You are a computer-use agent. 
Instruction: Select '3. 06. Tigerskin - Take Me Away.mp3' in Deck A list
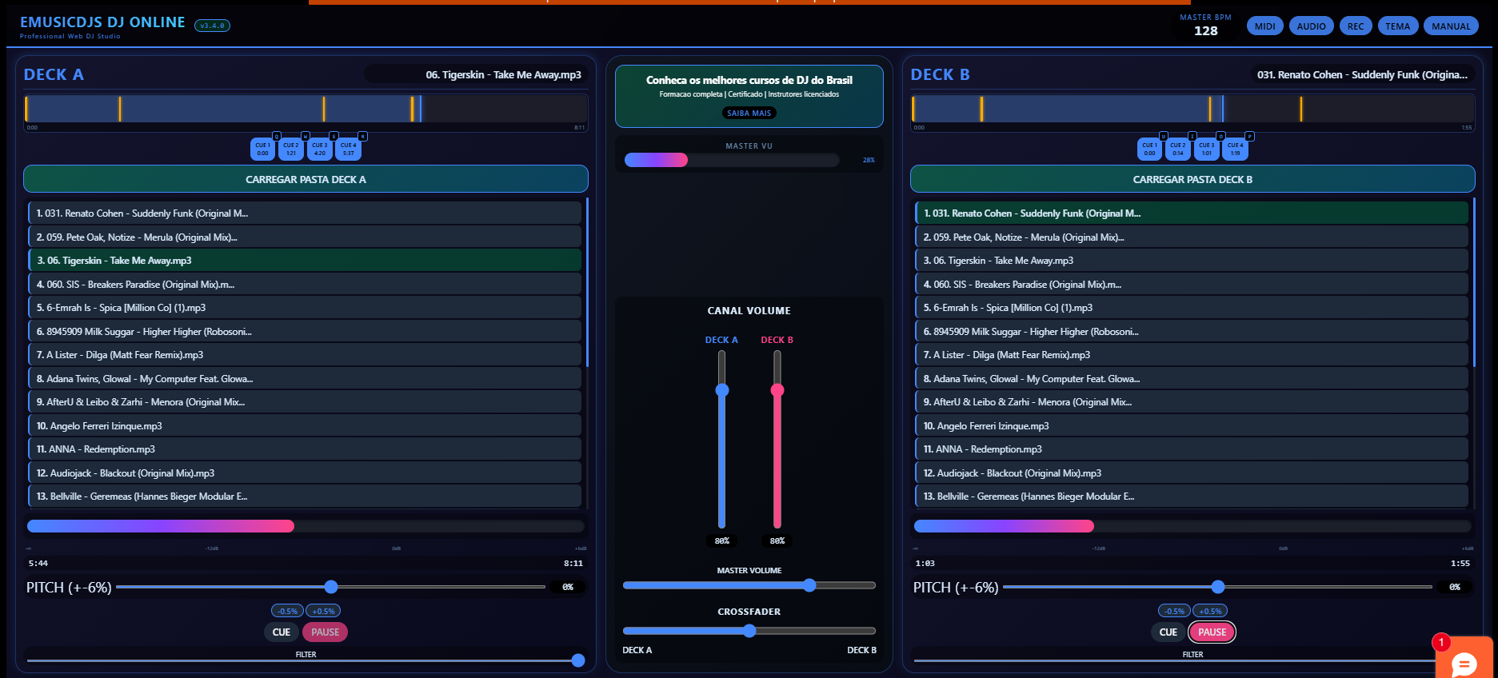click(x=304, y=261)
